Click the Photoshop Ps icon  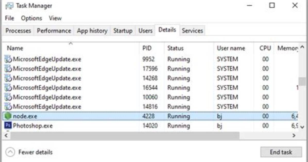(8, 125)
